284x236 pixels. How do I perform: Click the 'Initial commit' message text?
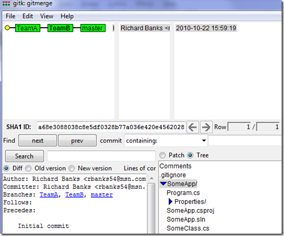[43, 226]
